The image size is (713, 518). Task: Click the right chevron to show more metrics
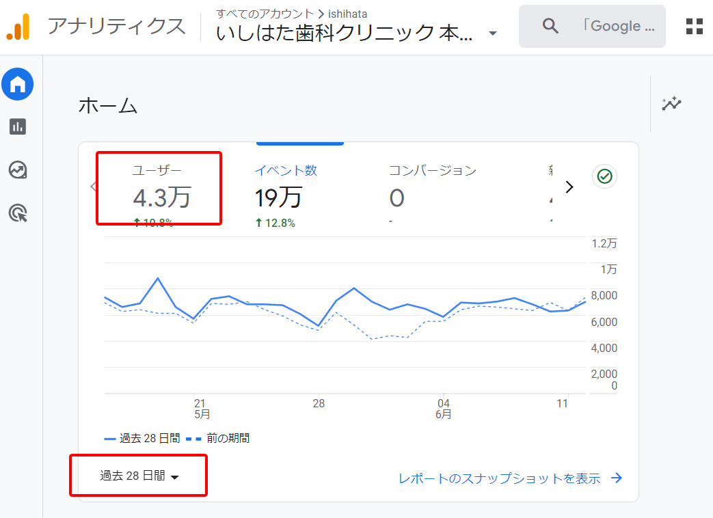tap(569, 187)
